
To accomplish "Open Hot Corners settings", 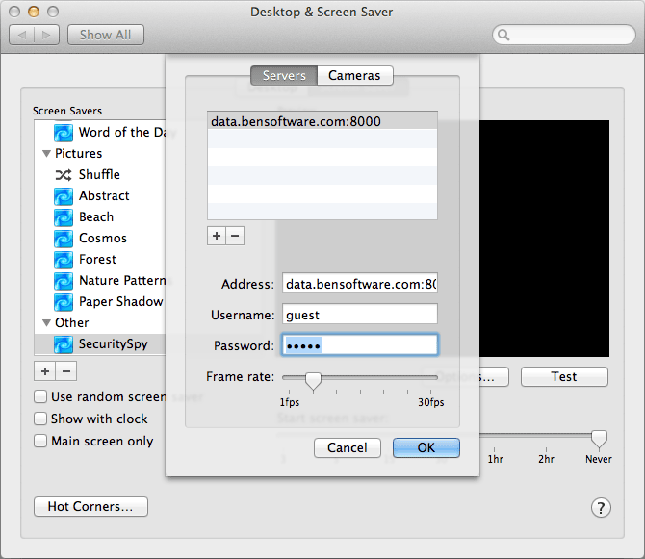I will [x=90, y=506].
